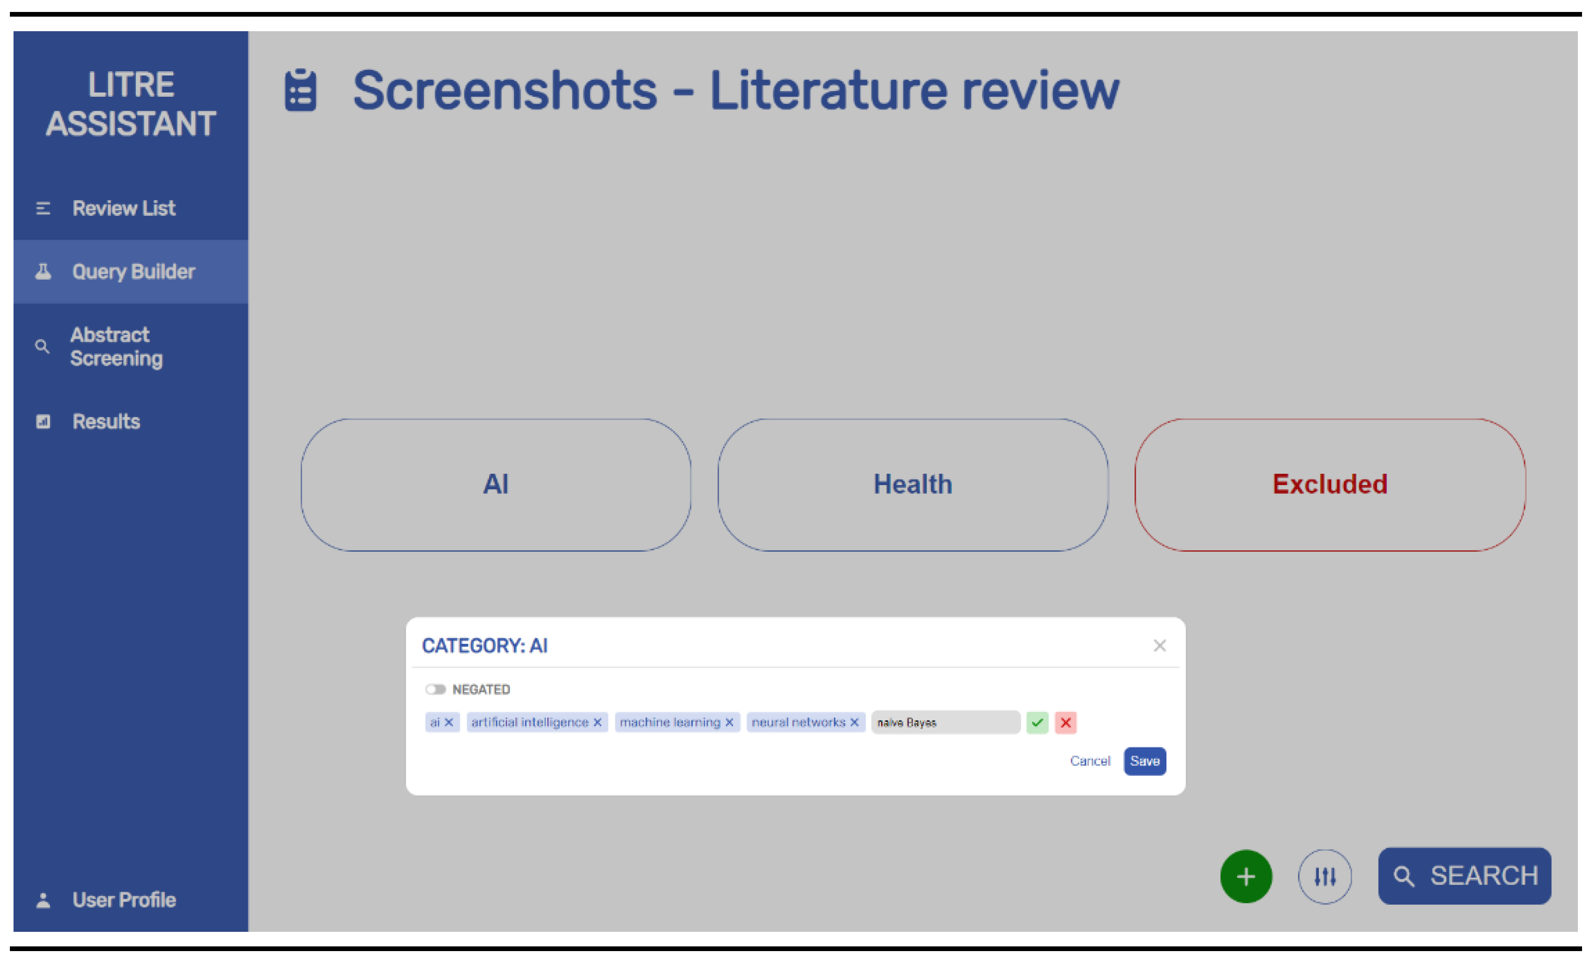Select Query Builder in sidebar
Viewport: 1594px width, 962px height.
133,271
